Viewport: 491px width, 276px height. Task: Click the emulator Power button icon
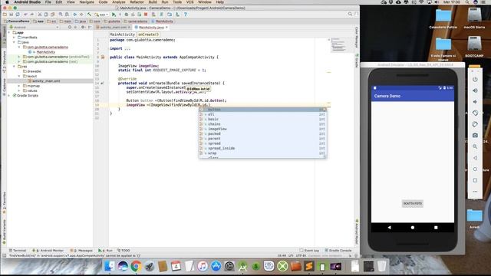(475, 79)
